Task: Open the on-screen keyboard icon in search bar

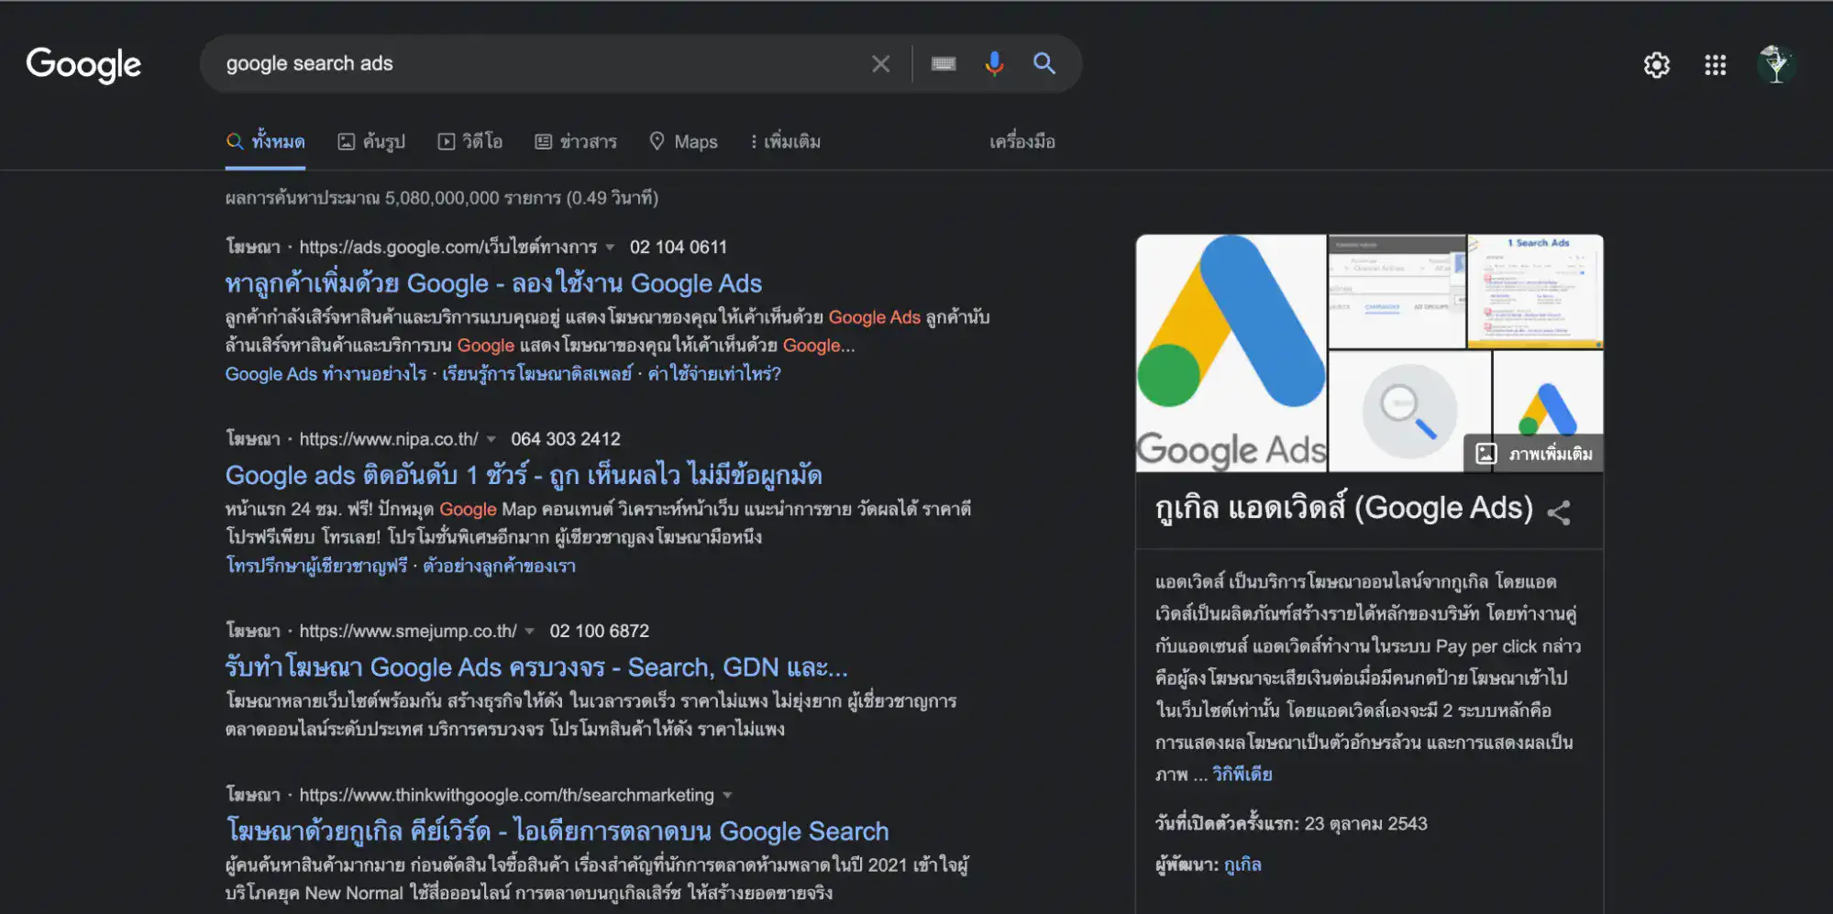Action: click(x=943, y=63)
